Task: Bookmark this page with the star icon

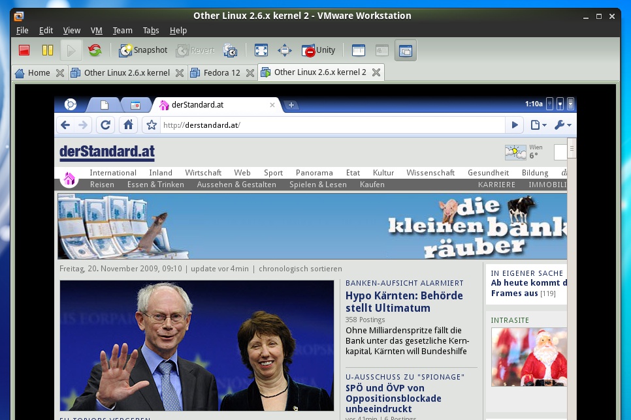Action: (152, 125)
